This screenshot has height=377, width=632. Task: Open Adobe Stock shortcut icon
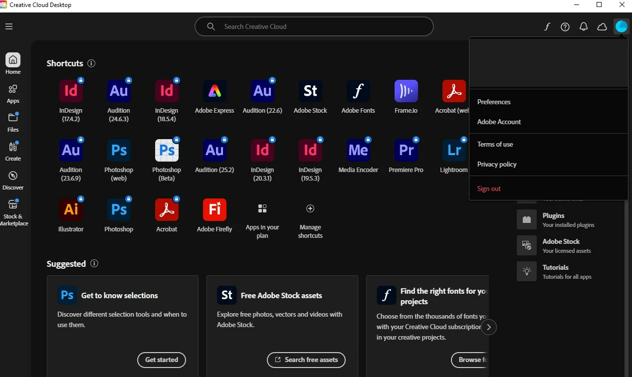(310, 91)
